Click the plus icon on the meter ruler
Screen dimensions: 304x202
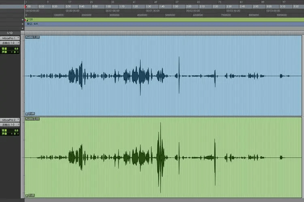(23, 24)
